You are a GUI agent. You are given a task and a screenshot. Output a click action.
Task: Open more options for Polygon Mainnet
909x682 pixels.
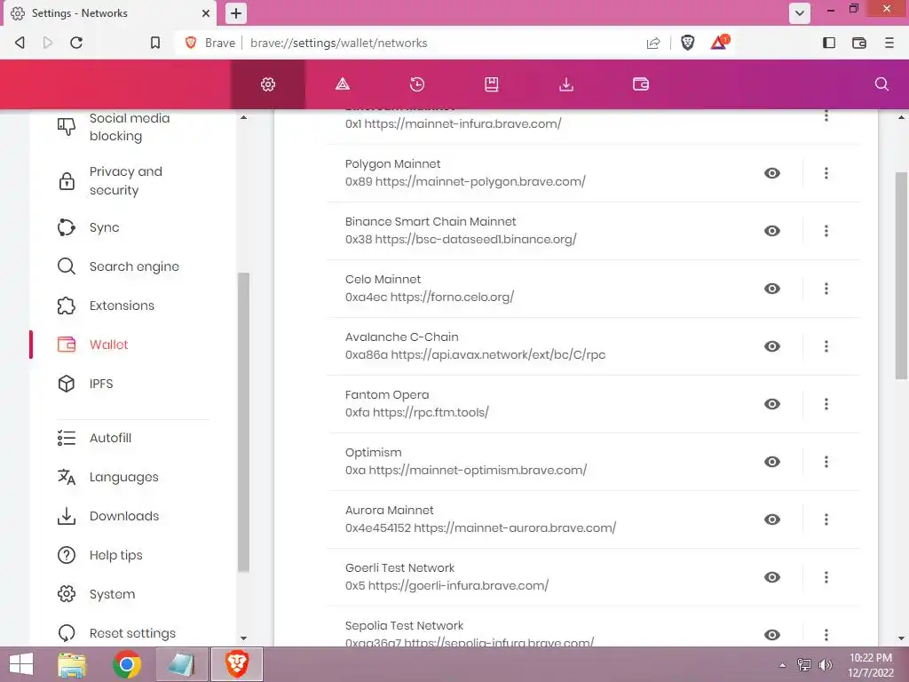point(826,173)
